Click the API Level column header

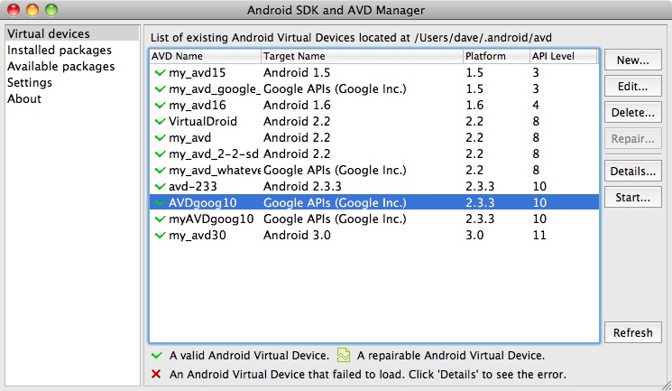[x=563, y=56]
